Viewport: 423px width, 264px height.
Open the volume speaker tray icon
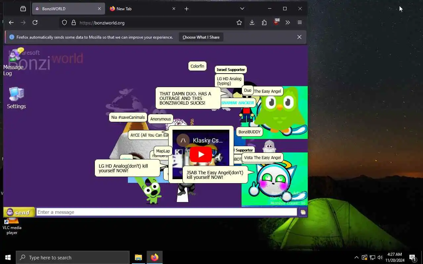[x=380, y=257]
